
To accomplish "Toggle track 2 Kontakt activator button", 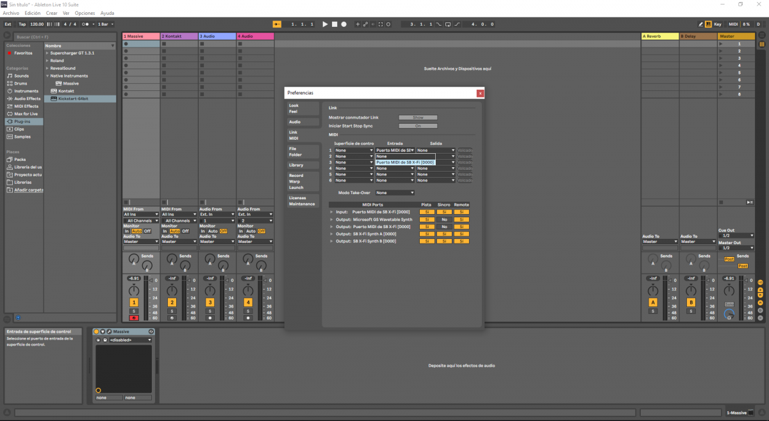I will pos(172,302).
